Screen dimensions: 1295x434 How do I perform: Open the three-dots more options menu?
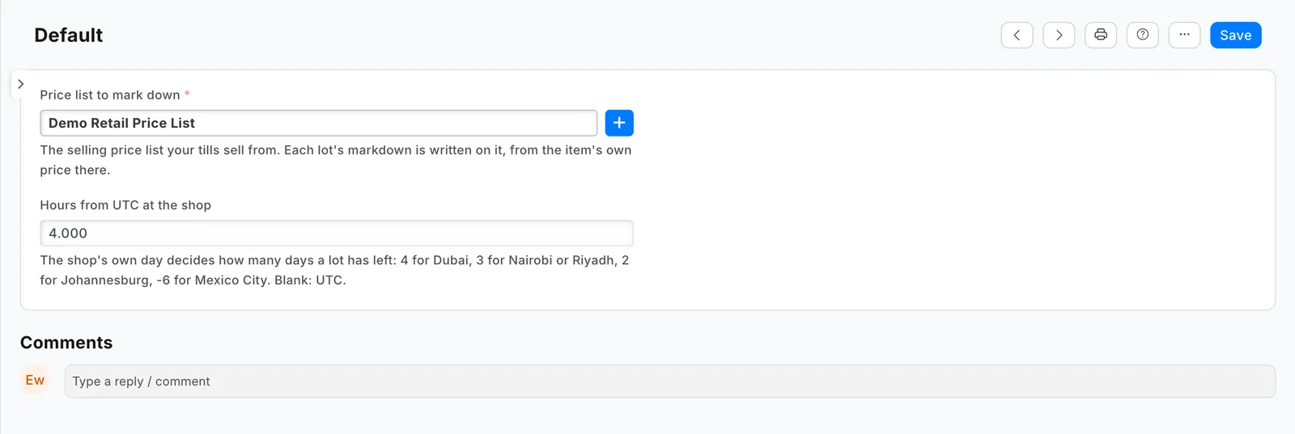[x=1184, y=35]
